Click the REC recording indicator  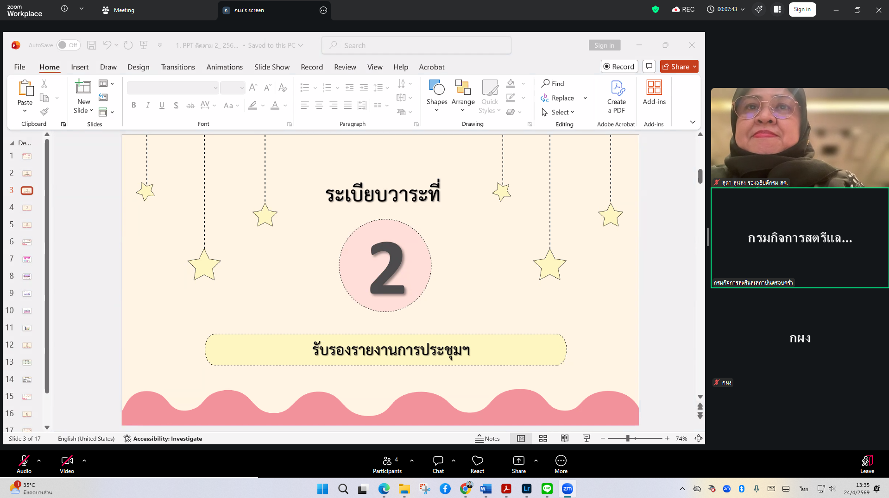pos(683,10)
